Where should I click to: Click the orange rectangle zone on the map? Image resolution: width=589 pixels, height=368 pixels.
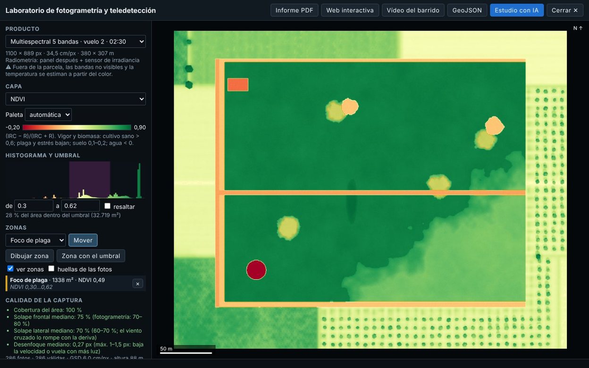tap(238, 84)
